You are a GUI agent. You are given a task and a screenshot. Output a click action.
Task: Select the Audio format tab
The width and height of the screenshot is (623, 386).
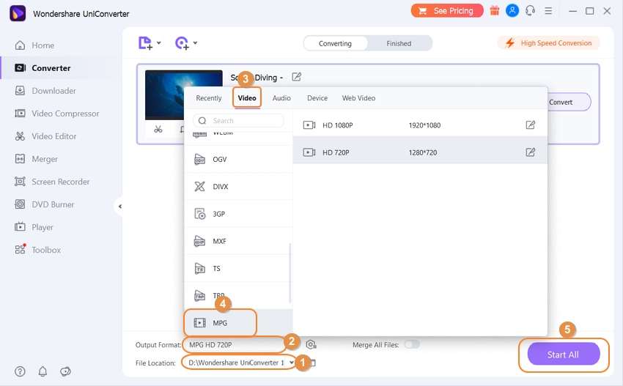click(281, 98)
